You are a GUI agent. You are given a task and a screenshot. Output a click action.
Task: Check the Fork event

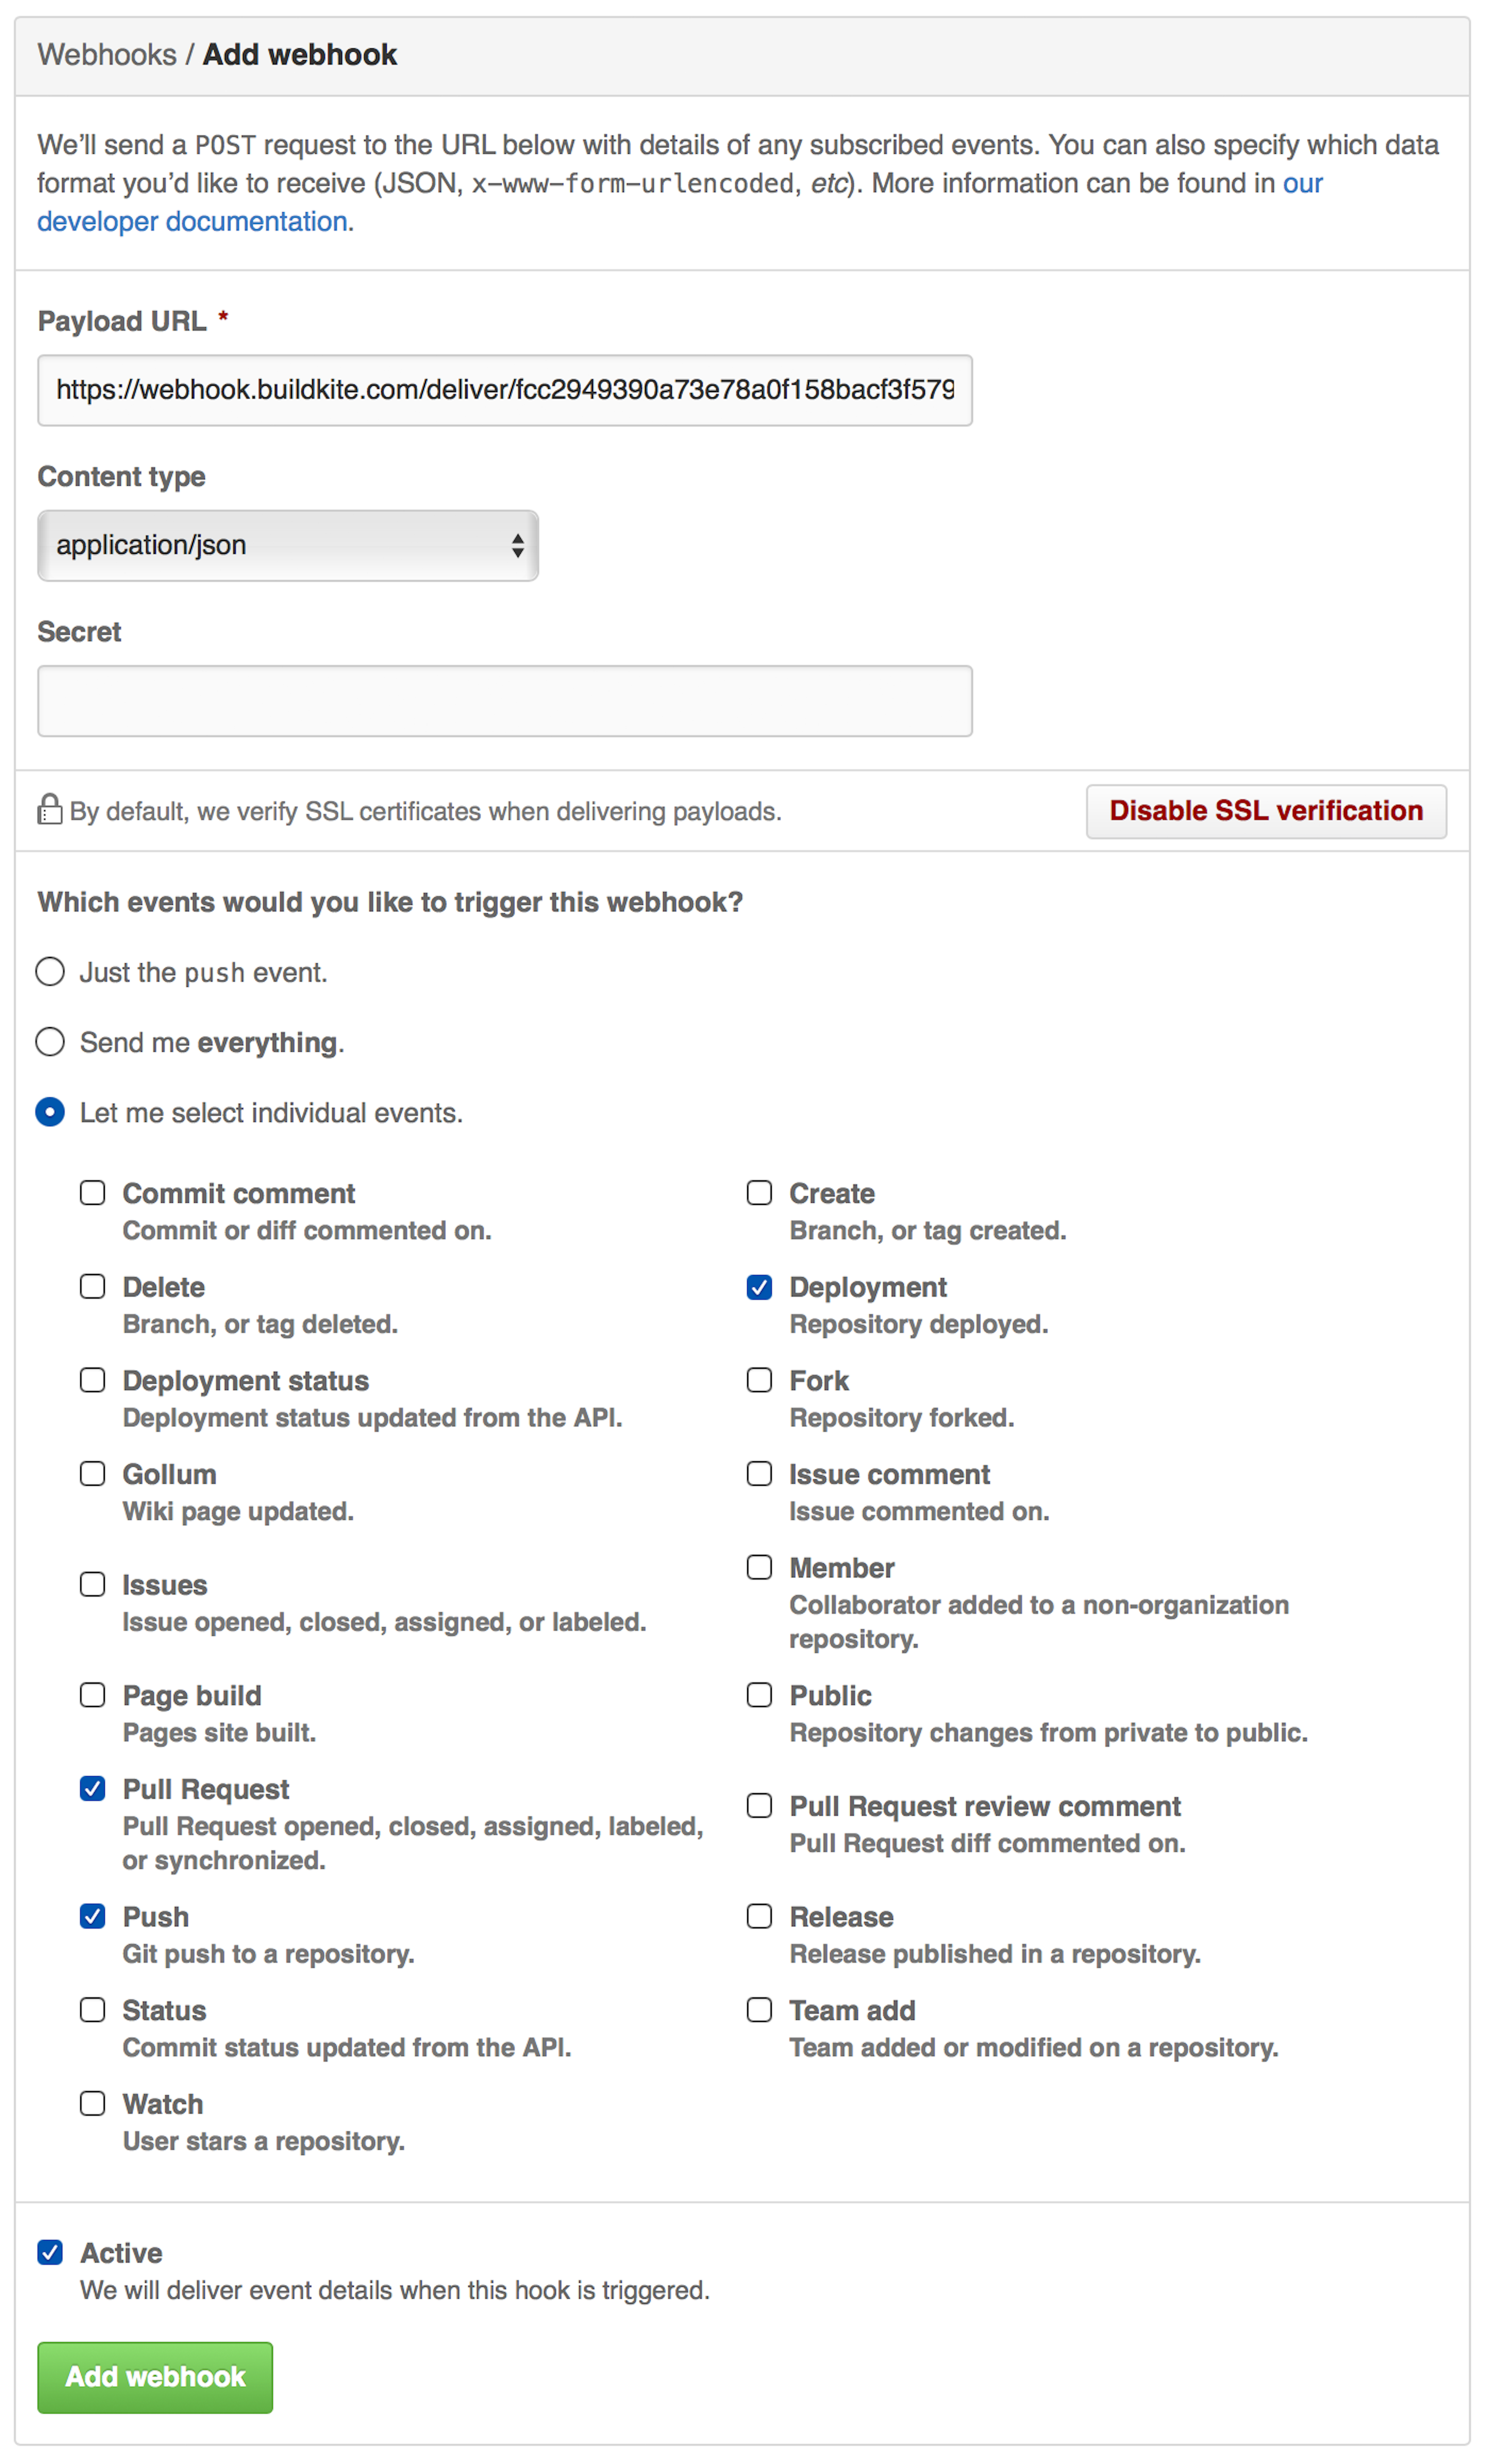click(759, 1380)
